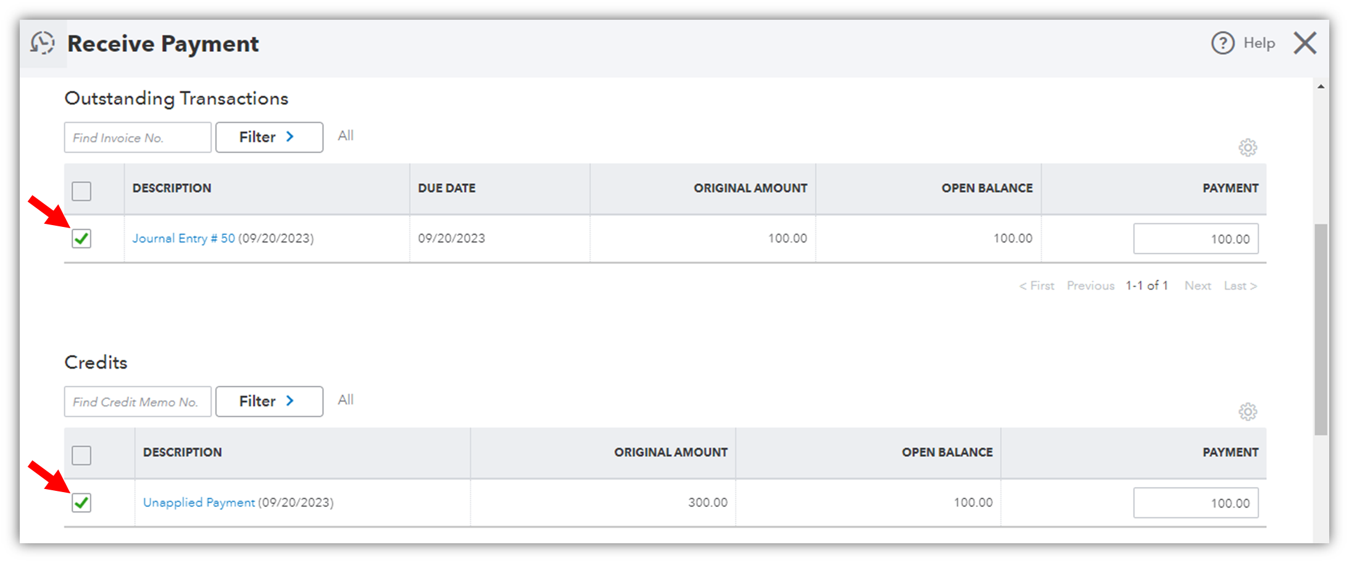Viewport: 1349px width, 563px height.
Task: Go to Next page of transactions
Action: coord(1197,286)
